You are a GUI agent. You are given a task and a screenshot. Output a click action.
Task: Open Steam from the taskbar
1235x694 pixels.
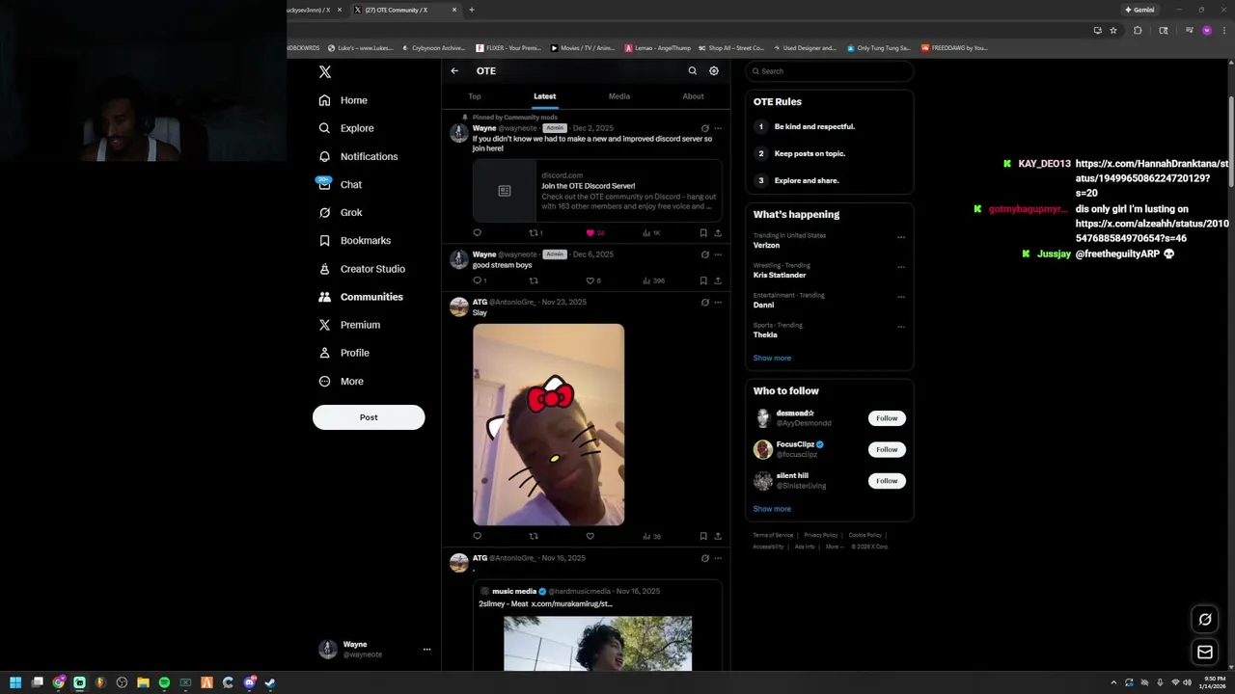tap(270, 682)
